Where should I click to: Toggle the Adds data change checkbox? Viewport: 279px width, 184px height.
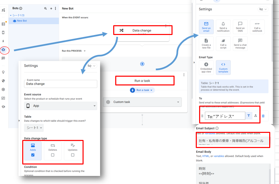pyautogui.click(x=33, y=155)
